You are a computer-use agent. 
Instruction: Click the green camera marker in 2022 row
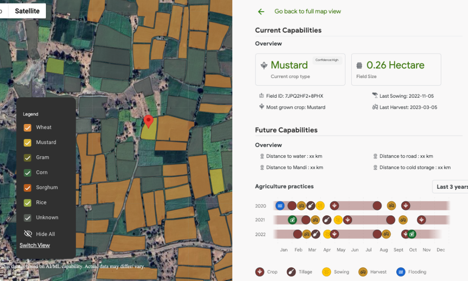click(412, 234)
